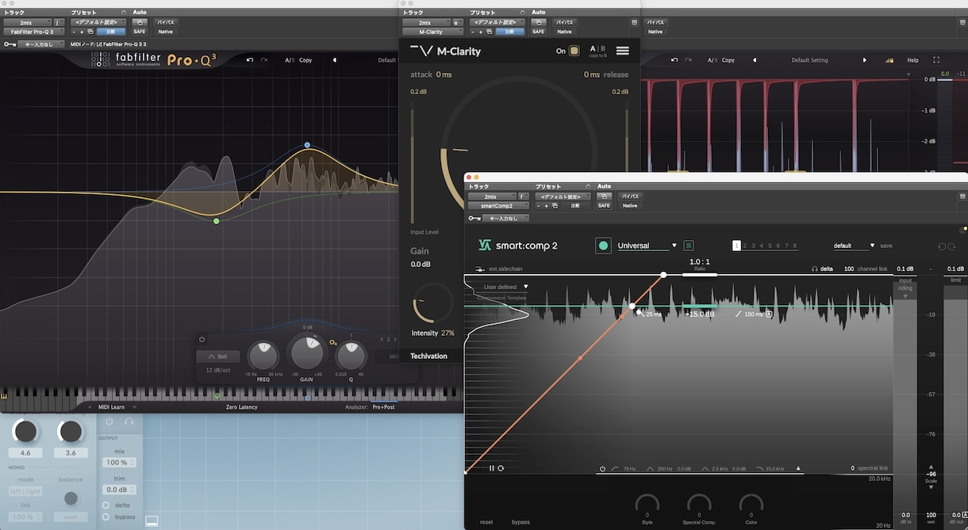The height and width of the screenshot is (530, 968).
Task: Click the Color knob in smart:comp 2
Action: (751, 503)
